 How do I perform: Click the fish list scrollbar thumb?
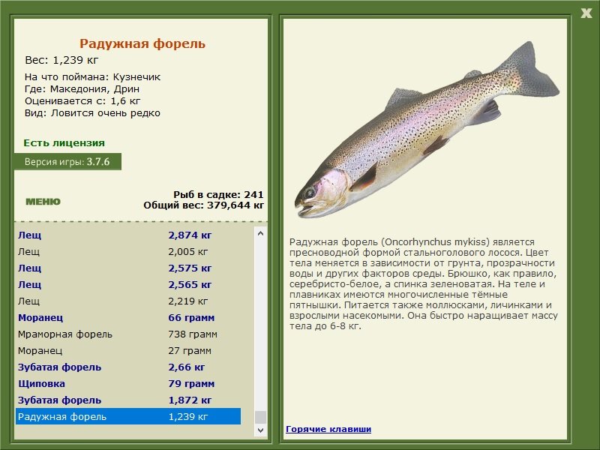point(260,418)
